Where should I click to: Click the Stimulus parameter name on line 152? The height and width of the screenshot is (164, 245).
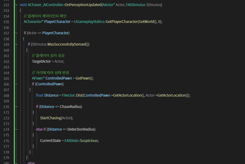pos(153,5)
